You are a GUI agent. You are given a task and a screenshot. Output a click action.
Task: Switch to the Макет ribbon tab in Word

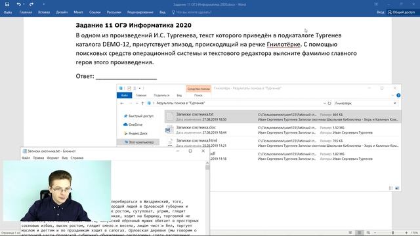78,12
